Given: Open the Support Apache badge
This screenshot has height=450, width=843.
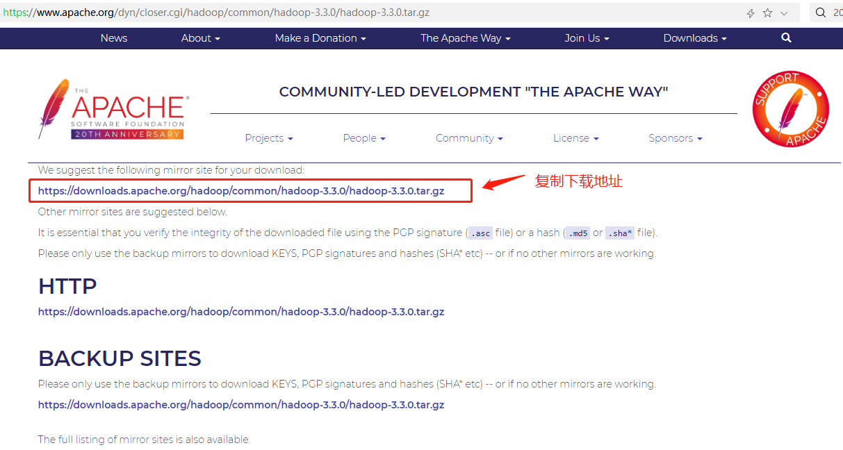Looking at the screenshot, I should pos(791,109).
